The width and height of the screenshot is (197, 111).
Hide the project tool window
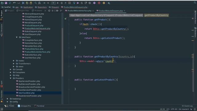pos(61,11)
